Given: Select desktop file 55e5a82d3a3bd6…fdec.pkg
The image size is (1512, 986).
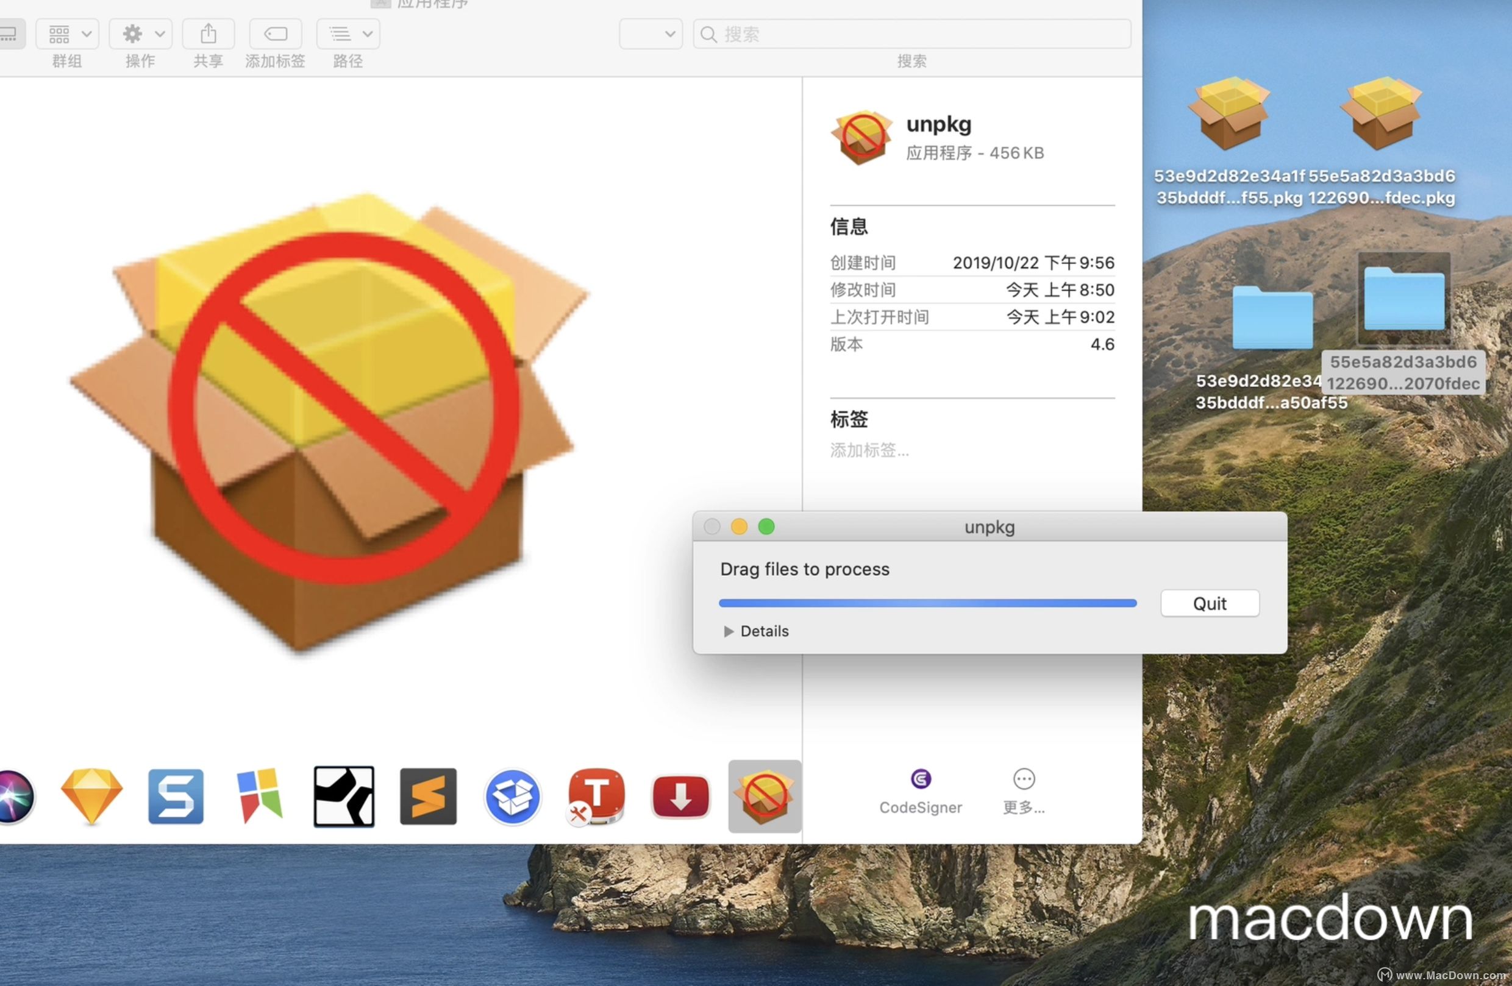Looking at the screenshot, I should coord(1381,141).
